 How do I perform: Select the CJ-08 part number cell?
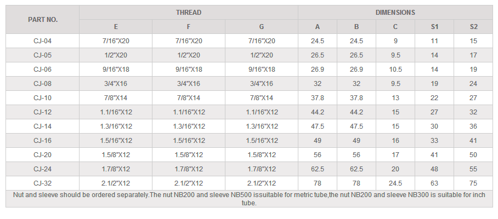43,84
